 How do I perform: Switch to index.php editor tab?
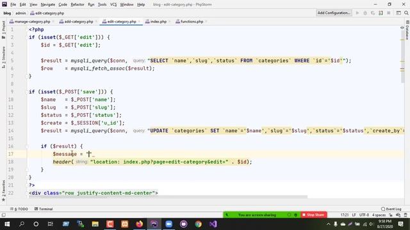coord(156,22)
